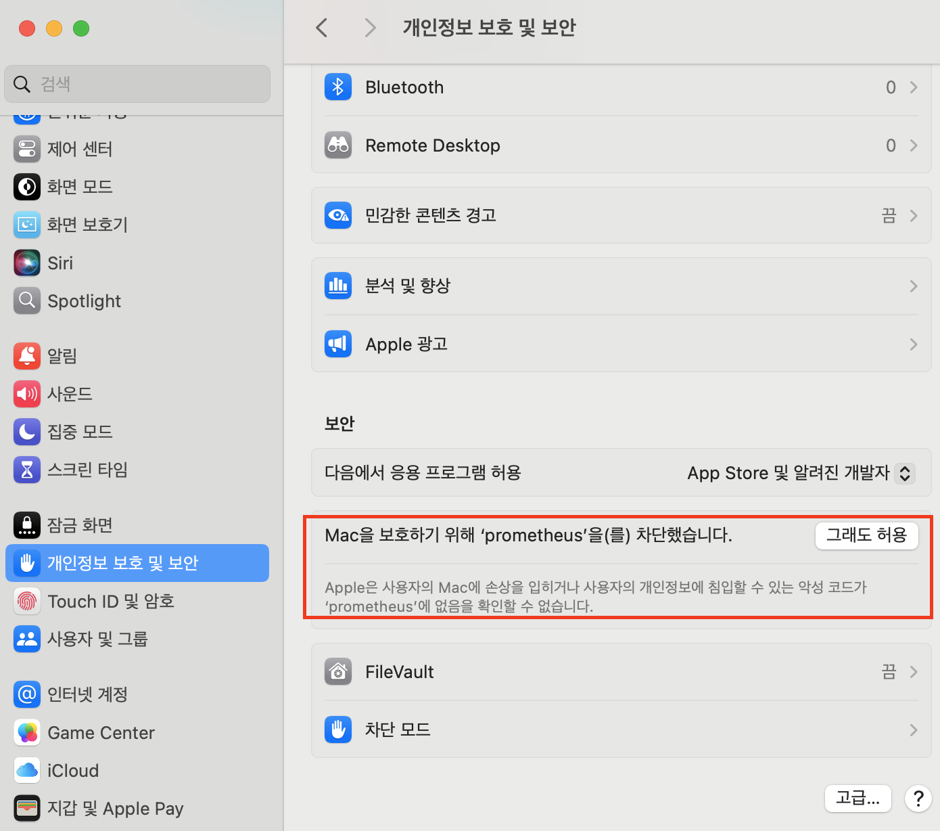
Task: Click the Apple 광고 label
Action: pos(406,344)
